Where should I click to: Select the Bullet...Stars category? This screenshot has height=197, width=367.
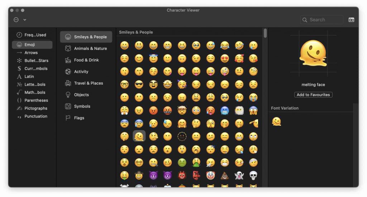pos(32,61)
